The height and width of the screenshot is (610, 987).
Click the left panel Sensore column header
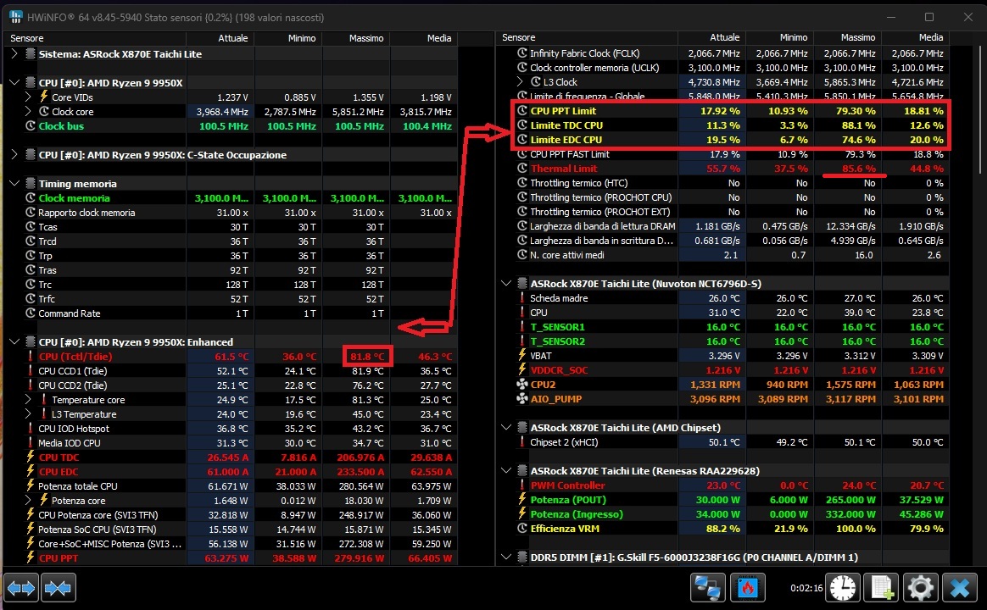click(94, 38)
